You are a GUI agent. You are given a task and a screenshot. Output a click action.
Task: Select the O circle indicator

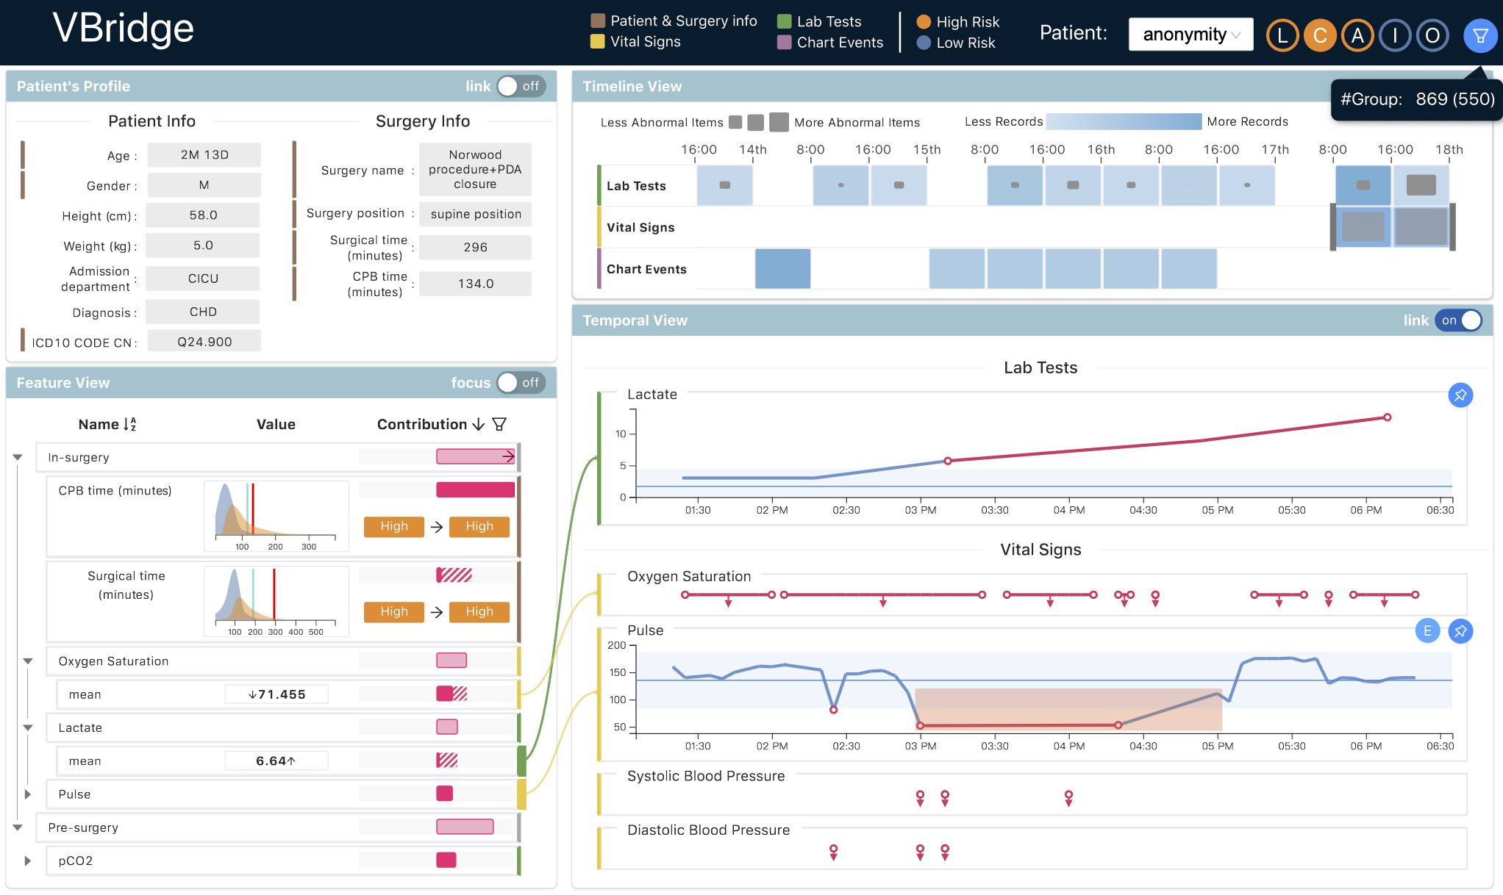[x=1432, y=35]
